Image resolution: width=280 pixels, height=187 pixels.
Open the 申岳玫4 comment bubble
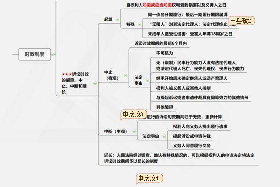(149, 178)
